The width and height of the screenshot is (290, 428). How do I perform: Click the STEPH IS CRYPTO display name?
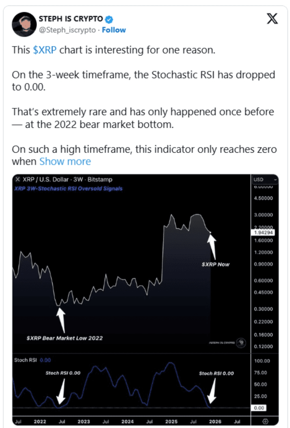click(71, 19)
